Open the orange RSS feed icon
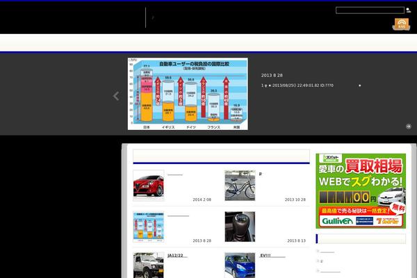 pos(401,24)
